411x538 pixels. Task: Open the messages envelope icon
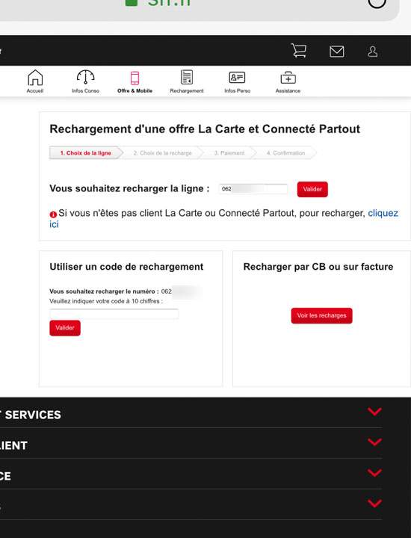[x=336, y=52]
